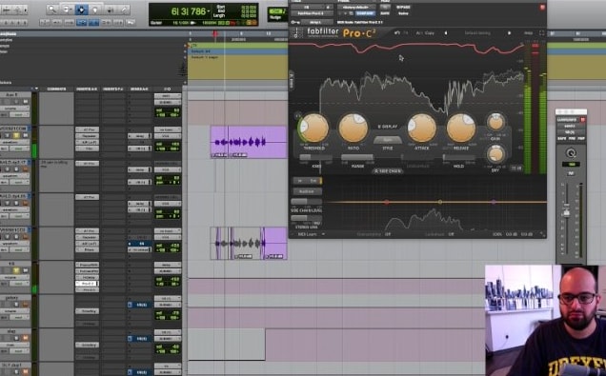Go to previous preset in Pro-C 2
606x376 pixels.
[446, 33]
